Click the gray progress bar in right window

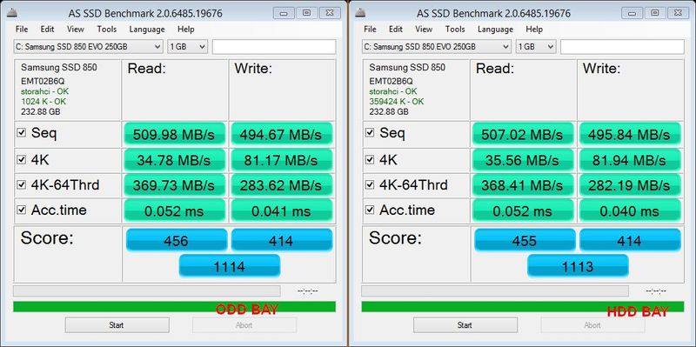tap(495, 291)
